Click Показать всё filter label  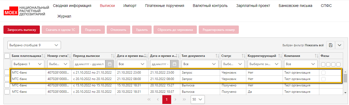315,45
